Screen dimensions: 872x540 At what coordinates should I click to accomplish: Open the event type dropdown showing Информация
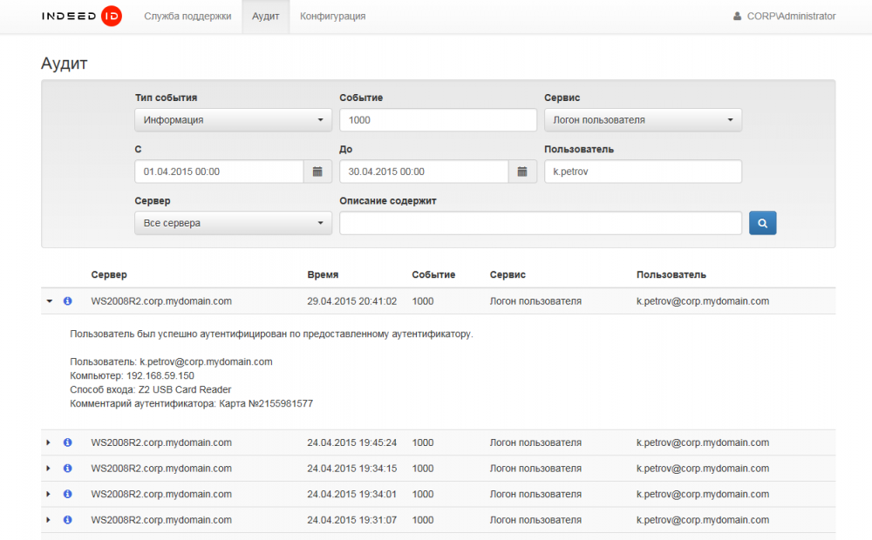[233, 120]
